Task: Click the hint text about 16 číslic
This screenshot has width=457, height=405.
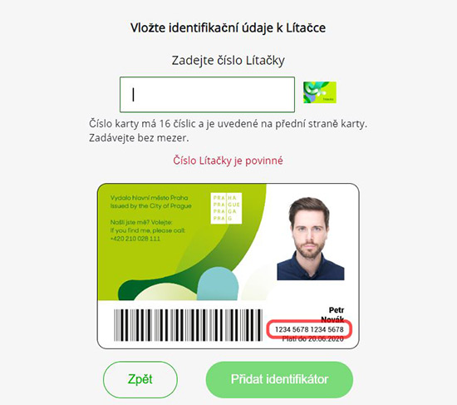Action: pyautogui.click(x=228, y=124)
